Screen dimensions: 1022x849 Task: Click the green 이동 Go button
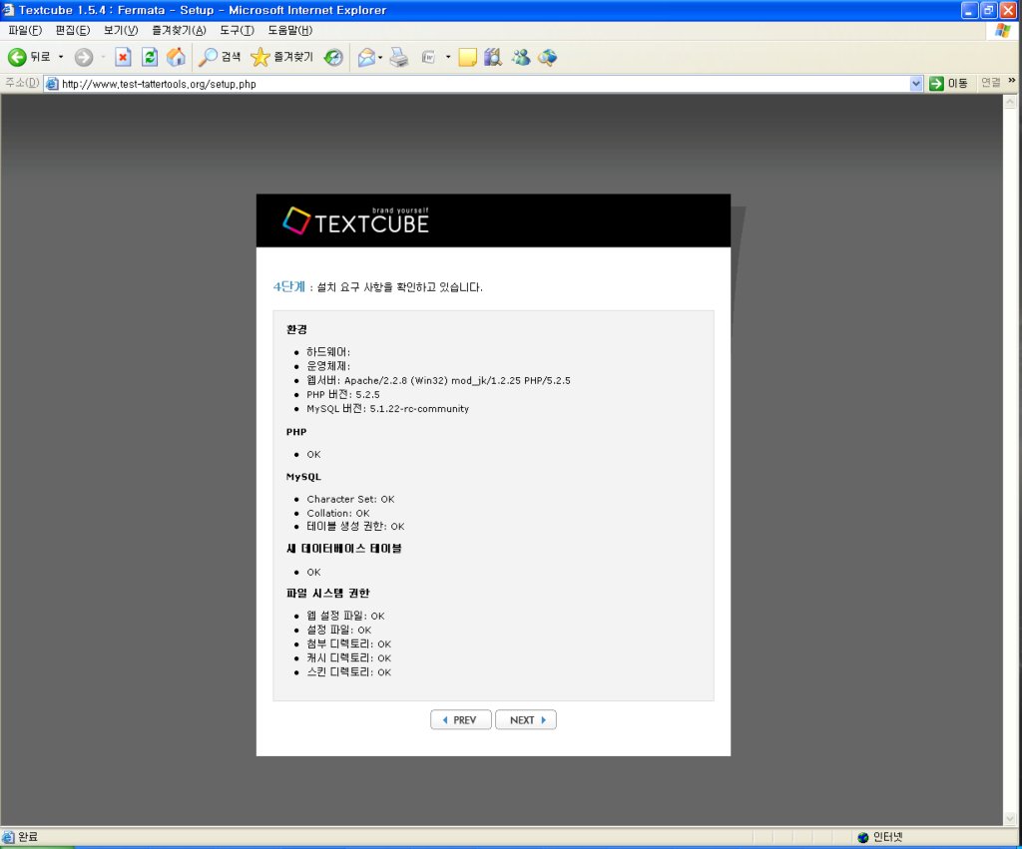(x=948, y=84)
